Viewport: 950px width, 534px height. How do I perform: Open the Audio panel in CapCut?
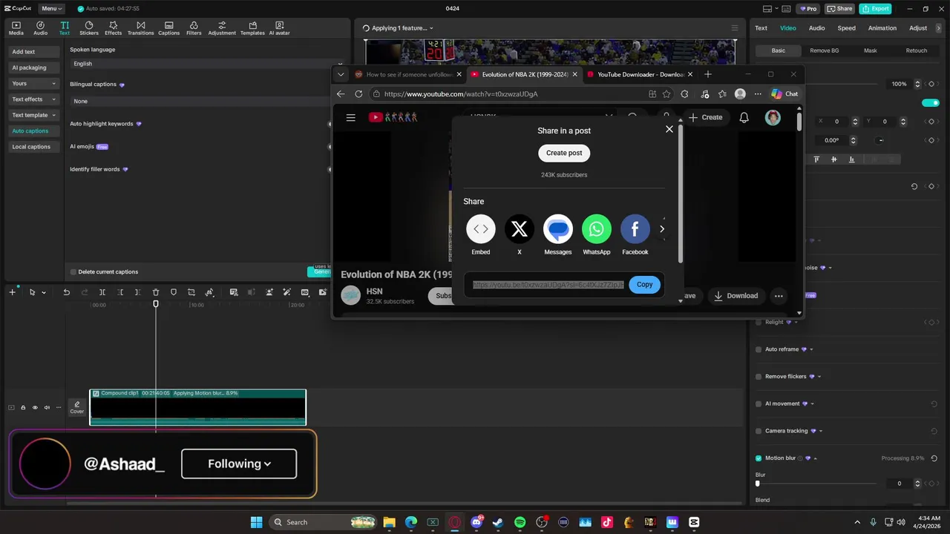pos(40,28)
